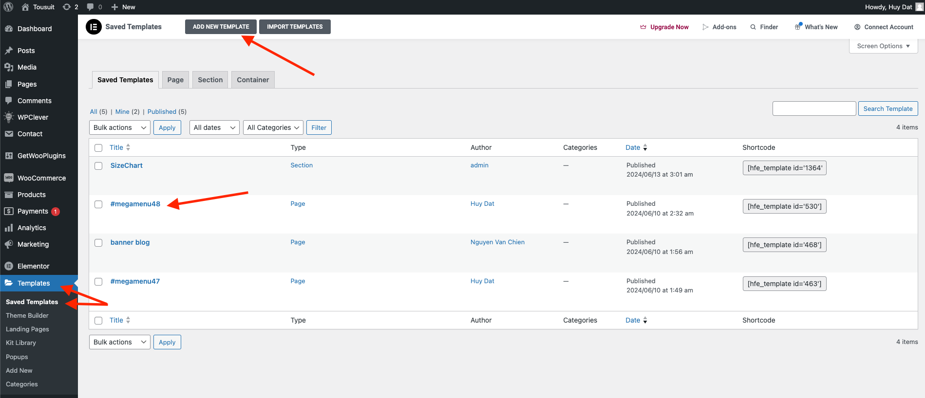Click the Analytics bar chart icon
Image resolution: width=925 pixels, height=398 pixels.
click(x=9, y=228)
